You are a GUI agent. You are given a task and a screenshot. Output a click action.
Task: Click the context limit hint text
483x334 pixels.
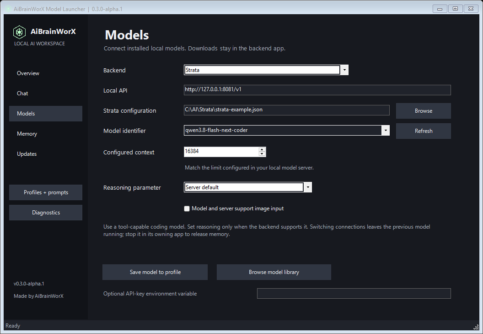[x=249, y=168]
